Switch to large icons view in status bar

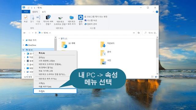click(156, 77)
